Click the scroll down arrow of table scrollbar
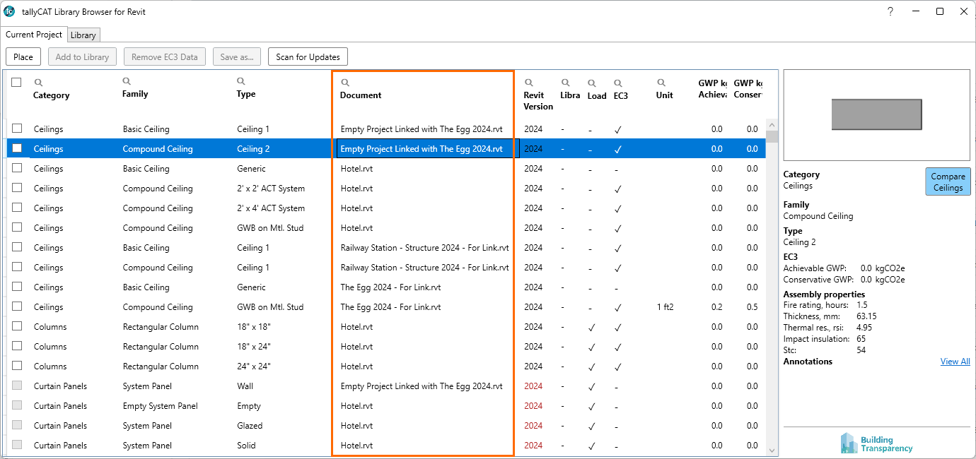The height and width of the screenshot is (459, 976). (772, 449)
